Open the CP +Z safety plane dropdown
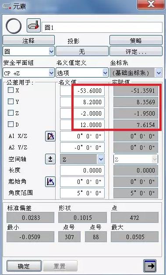The image size is (166, 275). pos(51,73)
